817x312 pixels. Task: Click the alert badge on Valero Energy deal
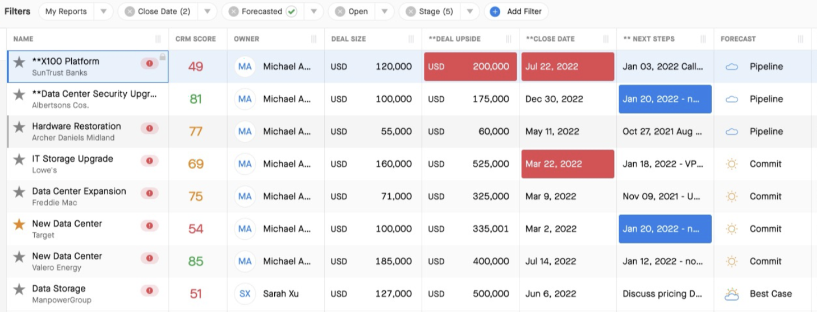149,258
